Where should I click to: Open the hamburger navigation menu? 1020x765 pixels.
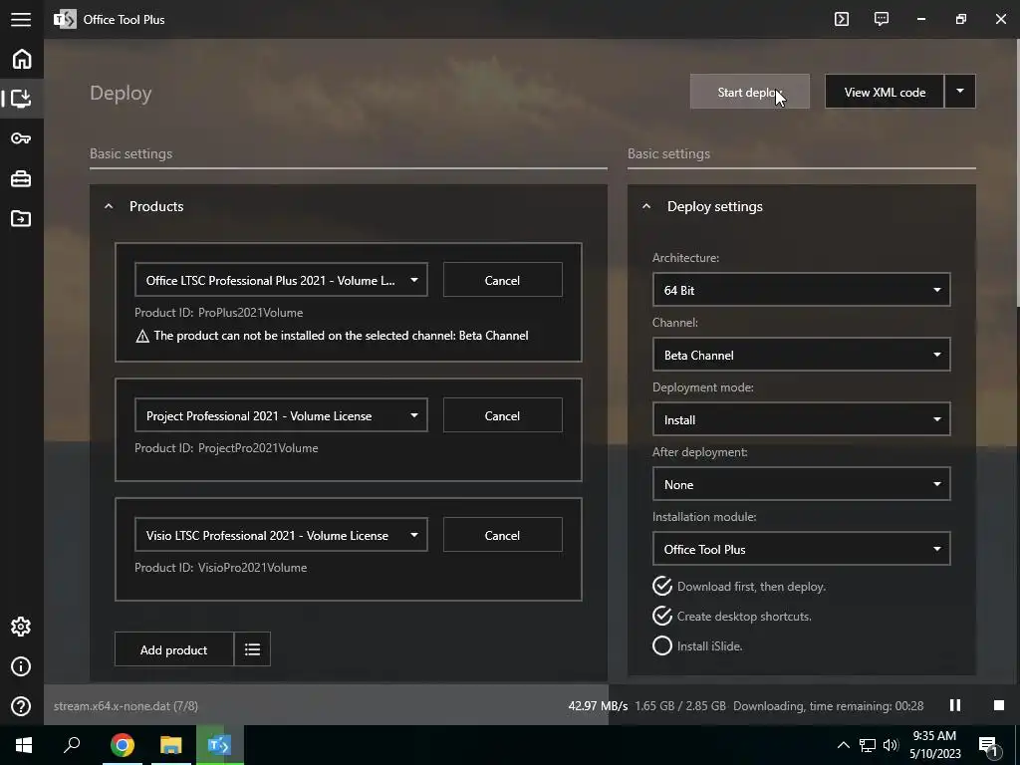click(x=21, y=20)
